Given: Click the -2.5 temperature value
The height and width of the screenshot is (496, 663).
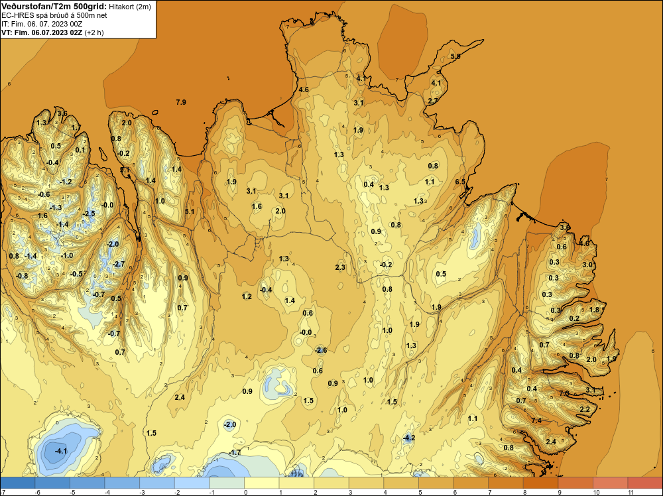Looking at the screenshot, I should (x=89, y=214).
